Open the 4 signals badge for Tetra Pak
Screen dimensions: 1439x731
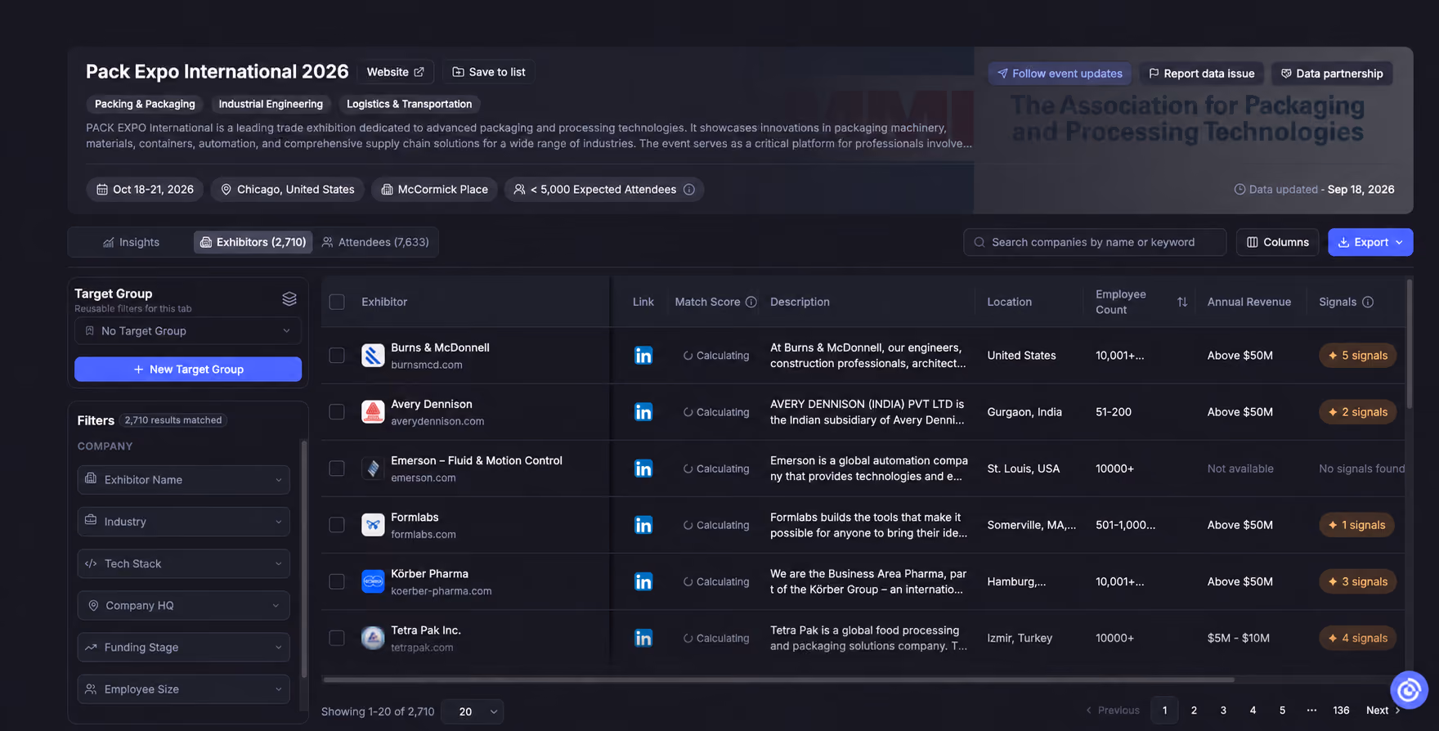coord(1357,638)
